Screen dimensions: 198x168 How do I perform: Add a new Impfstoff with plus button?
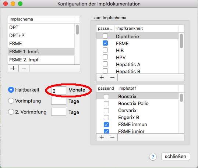(102, 137)
